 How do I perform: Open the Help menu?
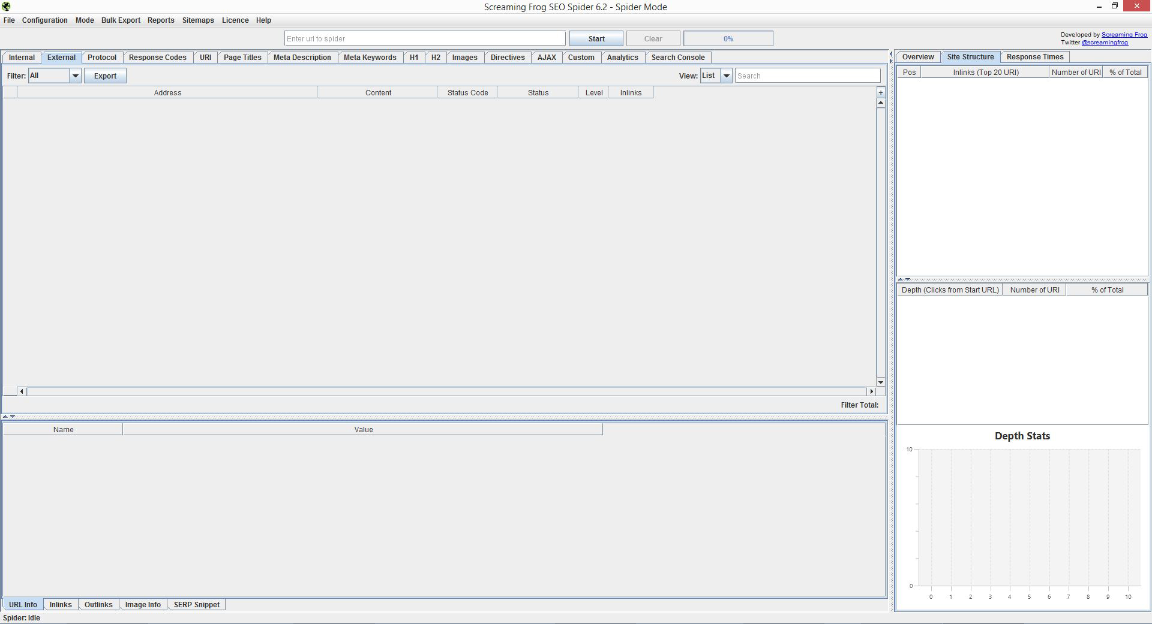click(x=263, y=20)
